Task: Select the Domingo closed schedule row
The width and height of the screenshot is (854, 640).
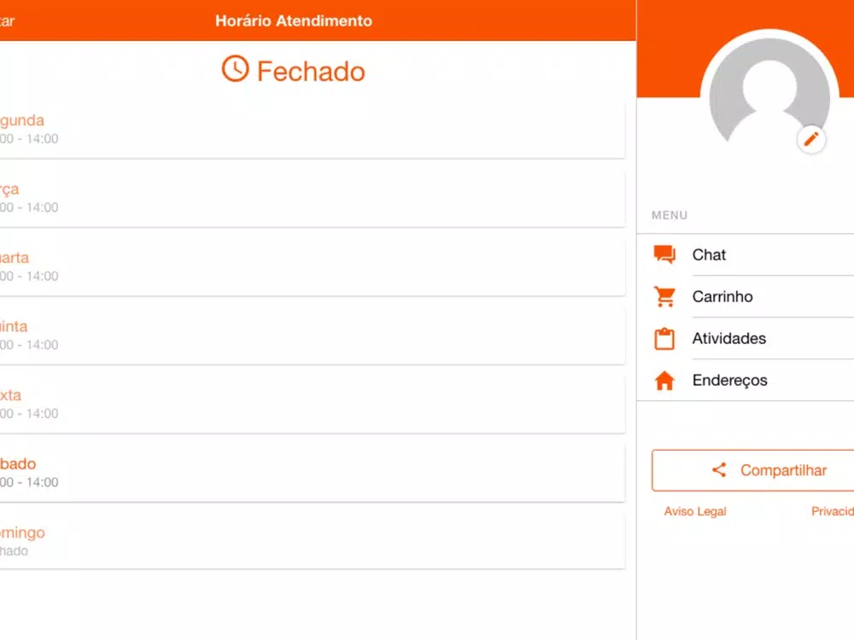Action: 312,541
